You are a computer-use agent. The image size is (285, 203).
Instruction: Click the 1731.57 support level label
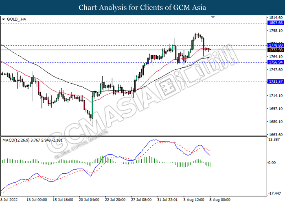(x=276, y=82)
